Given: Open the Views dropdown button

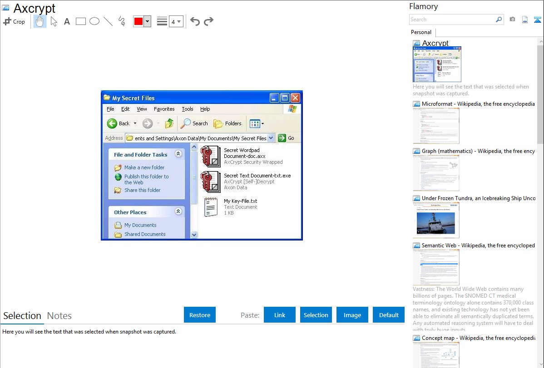Looking at the screenshot, I should pos(257,123).
